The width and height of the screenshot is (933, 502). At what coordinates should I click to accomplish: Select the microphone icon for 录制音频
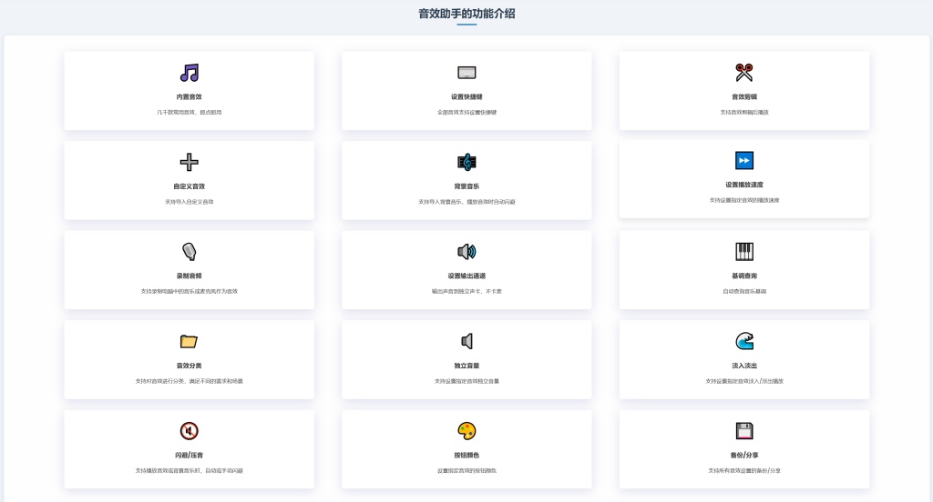pyautogui.click(x=189, y=252)
